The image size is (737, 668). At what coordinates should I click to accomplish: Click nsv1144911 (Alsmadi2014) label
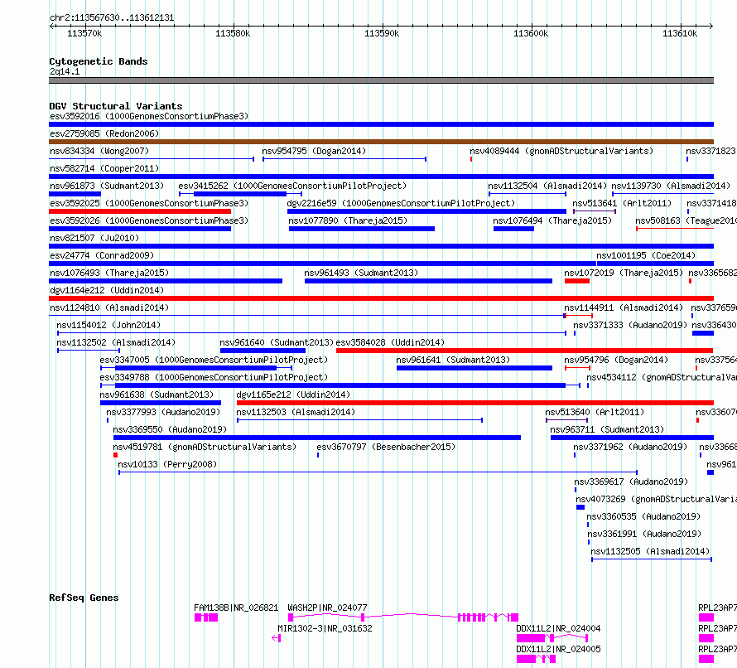pyautogui.click(x=624, y=307)
